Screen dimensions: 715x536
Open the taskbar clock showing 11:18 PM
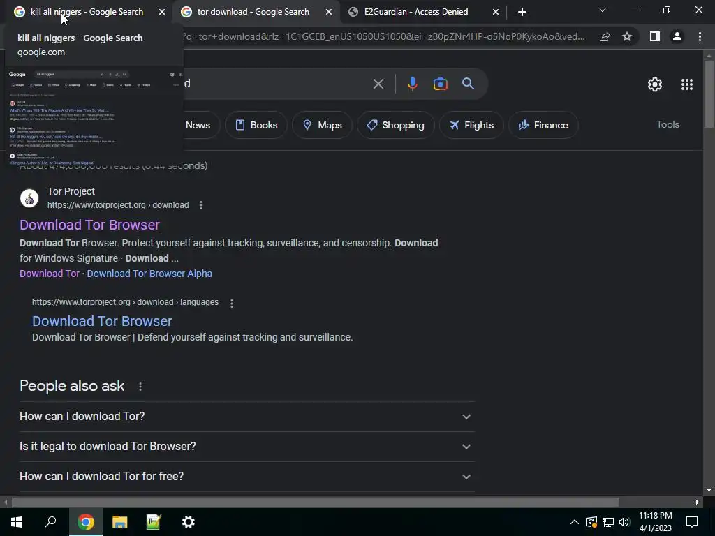655,522
